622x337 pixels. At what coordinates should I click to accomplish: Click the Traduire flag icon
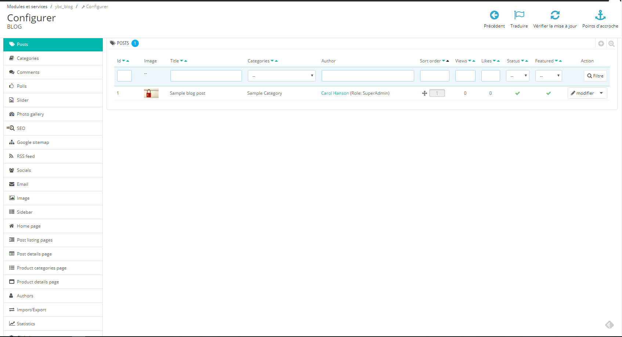click(x=519, y=15)
